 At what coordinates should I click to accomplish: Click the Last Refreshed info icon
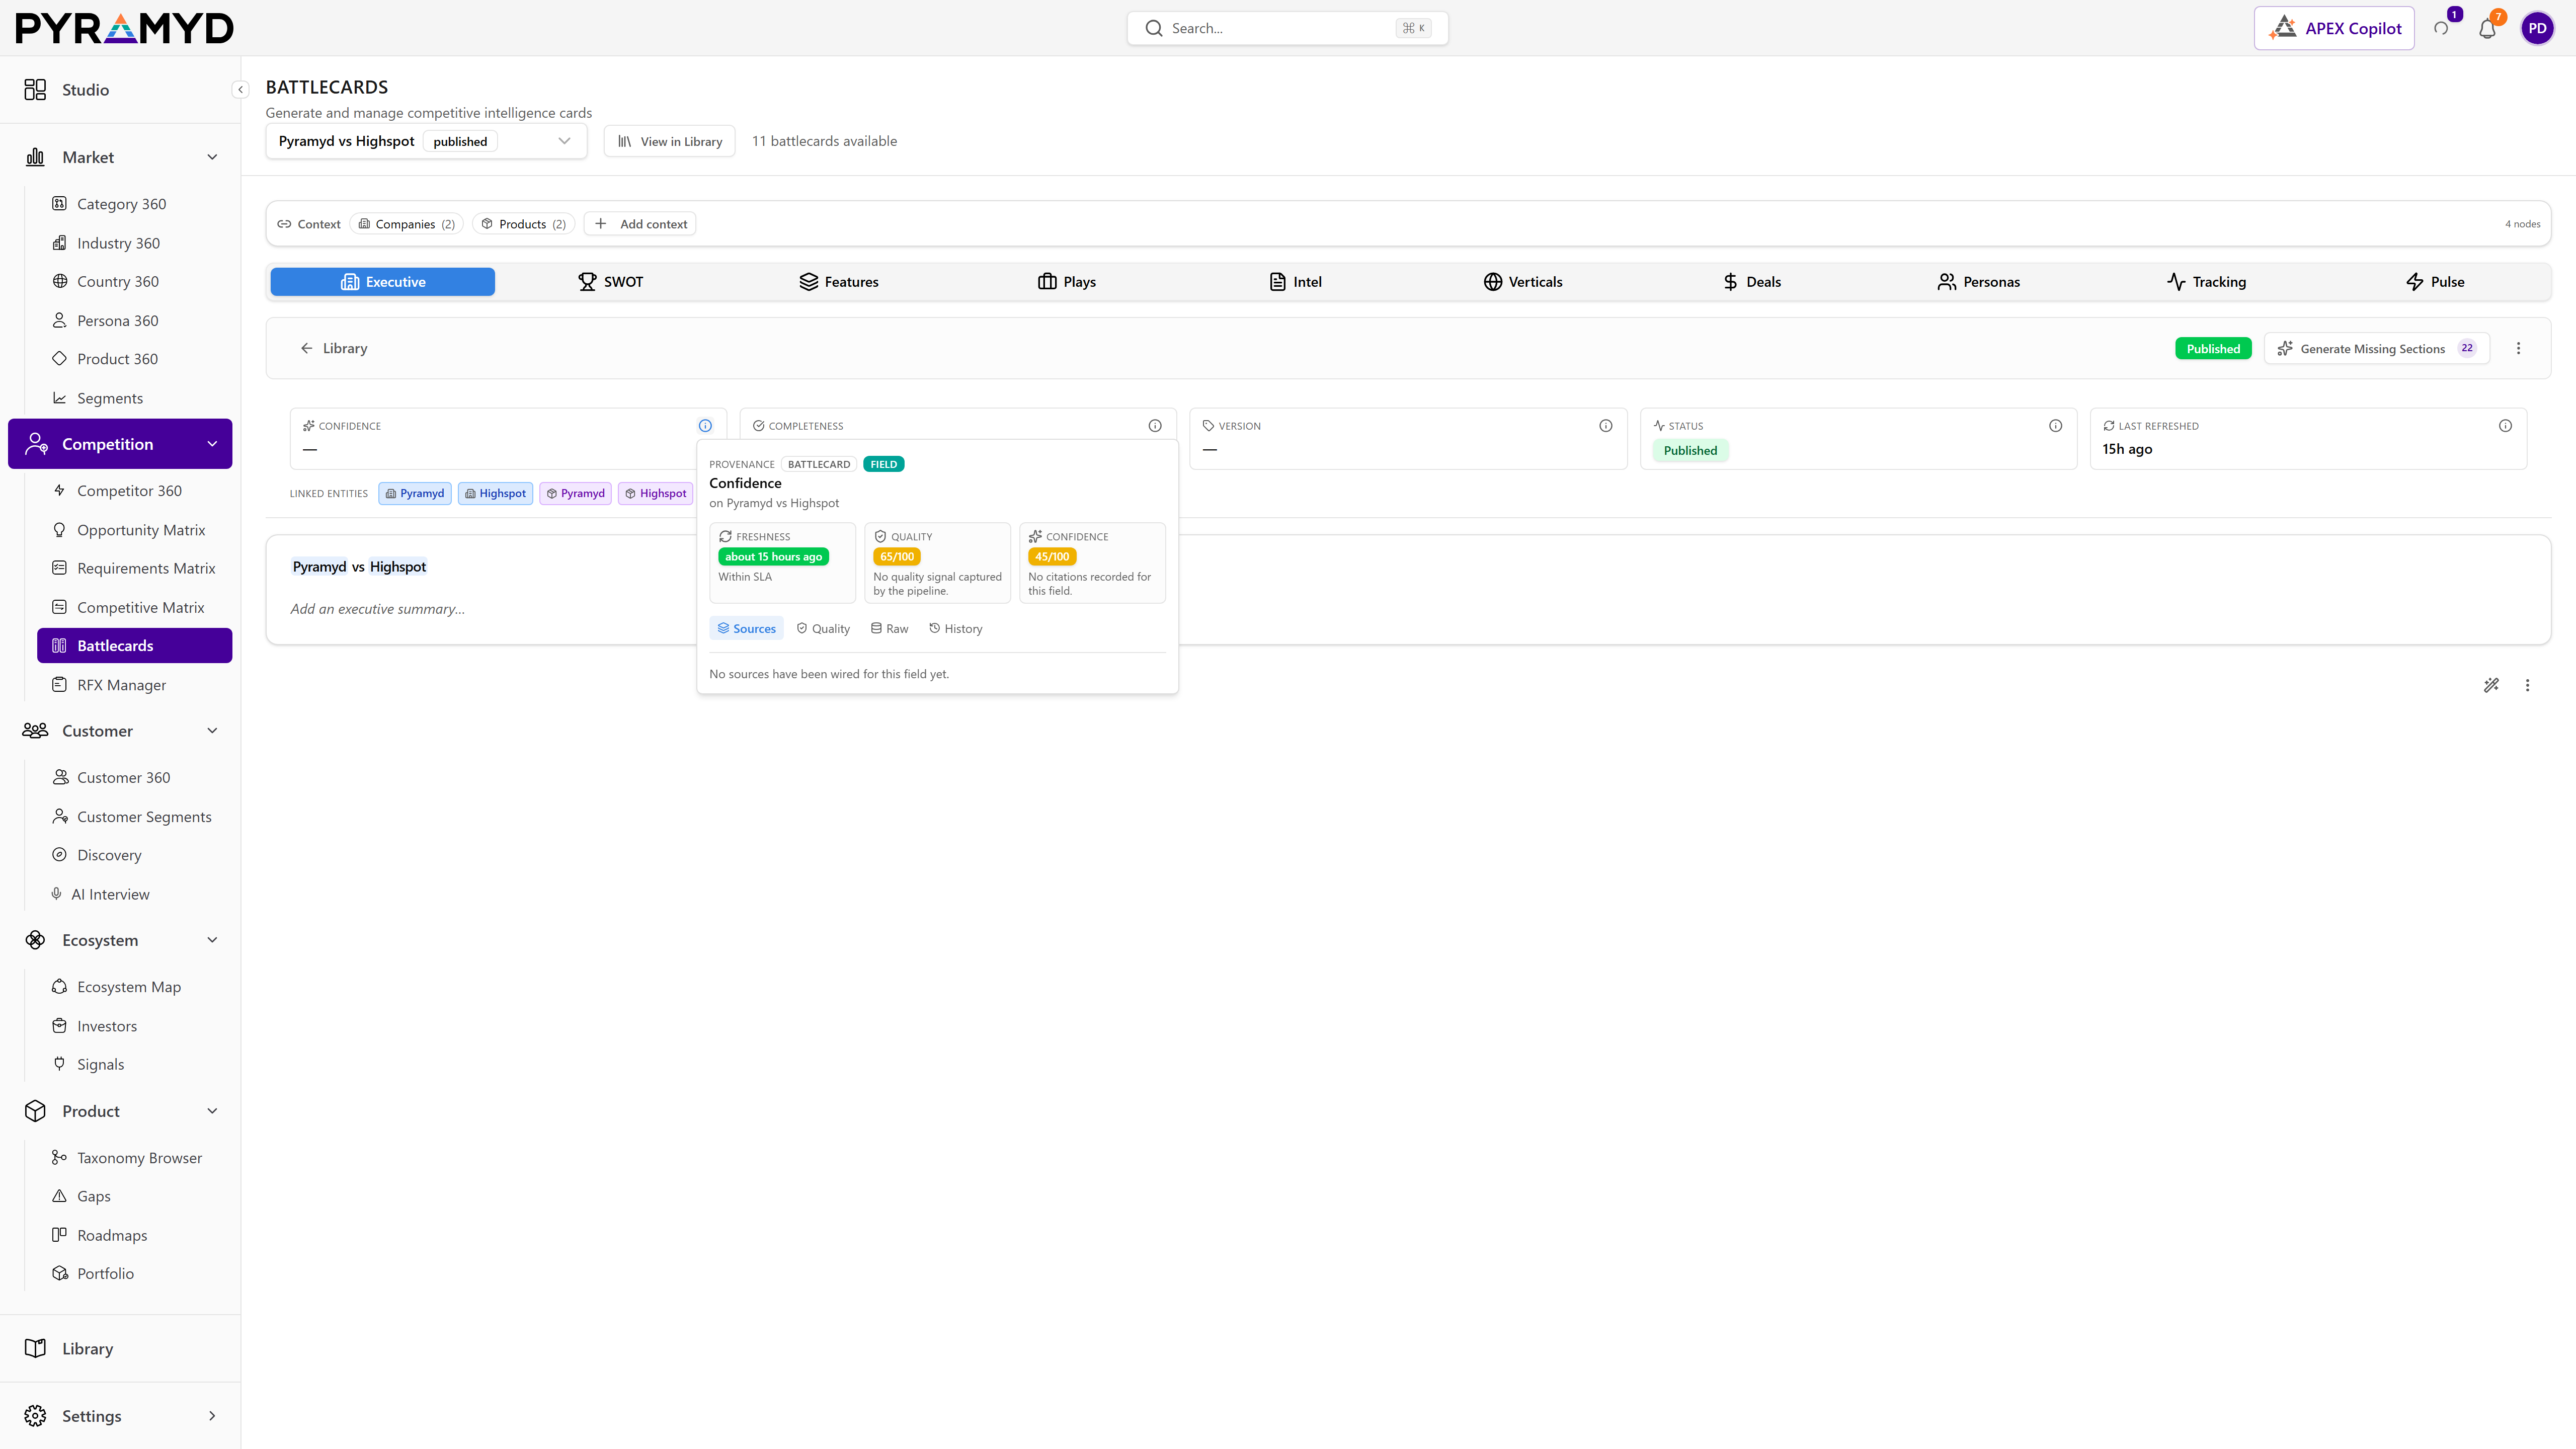2505,426
